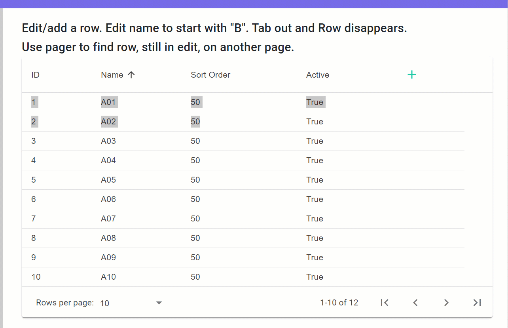This screenshot has height=328, width=508.
Task: Click the right-arrow pager icon to advance pages
Action: [x=446, y=302]
